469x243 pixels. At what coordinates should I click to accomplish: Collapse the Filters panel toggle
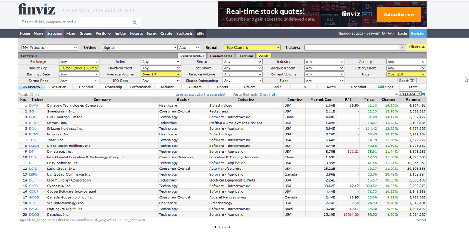coord(417,47)
